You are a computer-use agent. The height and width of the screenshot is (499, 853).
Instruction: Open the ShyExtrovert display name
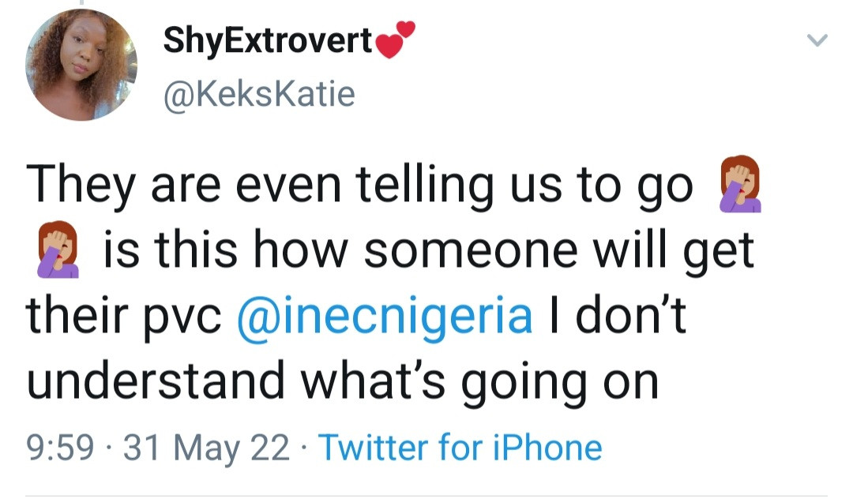[268, 40]
